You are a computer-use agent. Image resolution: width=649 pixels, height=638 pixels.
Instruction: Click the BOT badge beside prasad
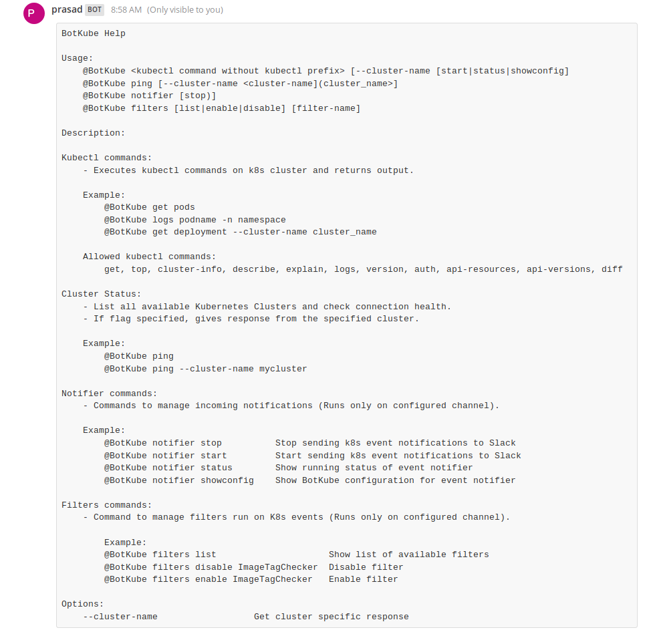click(94, 10)
